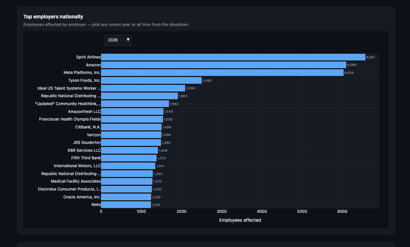The width and height of the screenshot is (410, 247).
Task: Click the 6,024 value label
Action: (x=349, y=73)
